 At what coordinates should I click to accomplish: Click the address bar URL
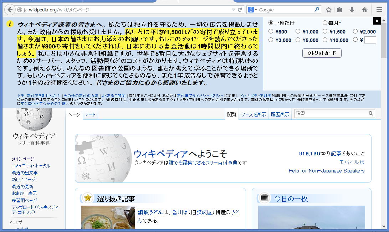57,10
